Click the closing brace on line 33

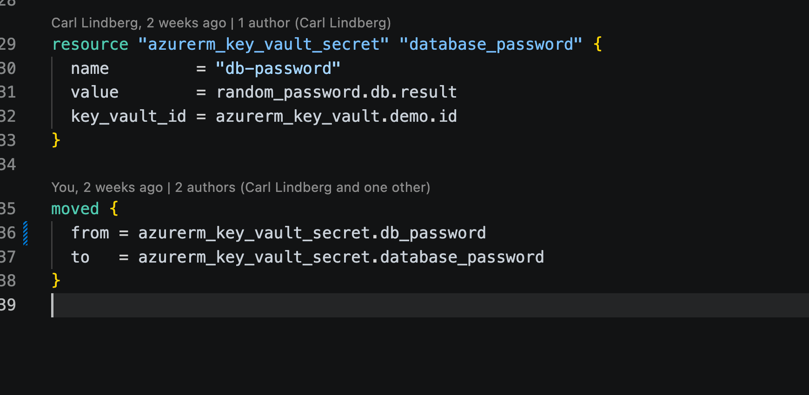[x=56, y=140]
